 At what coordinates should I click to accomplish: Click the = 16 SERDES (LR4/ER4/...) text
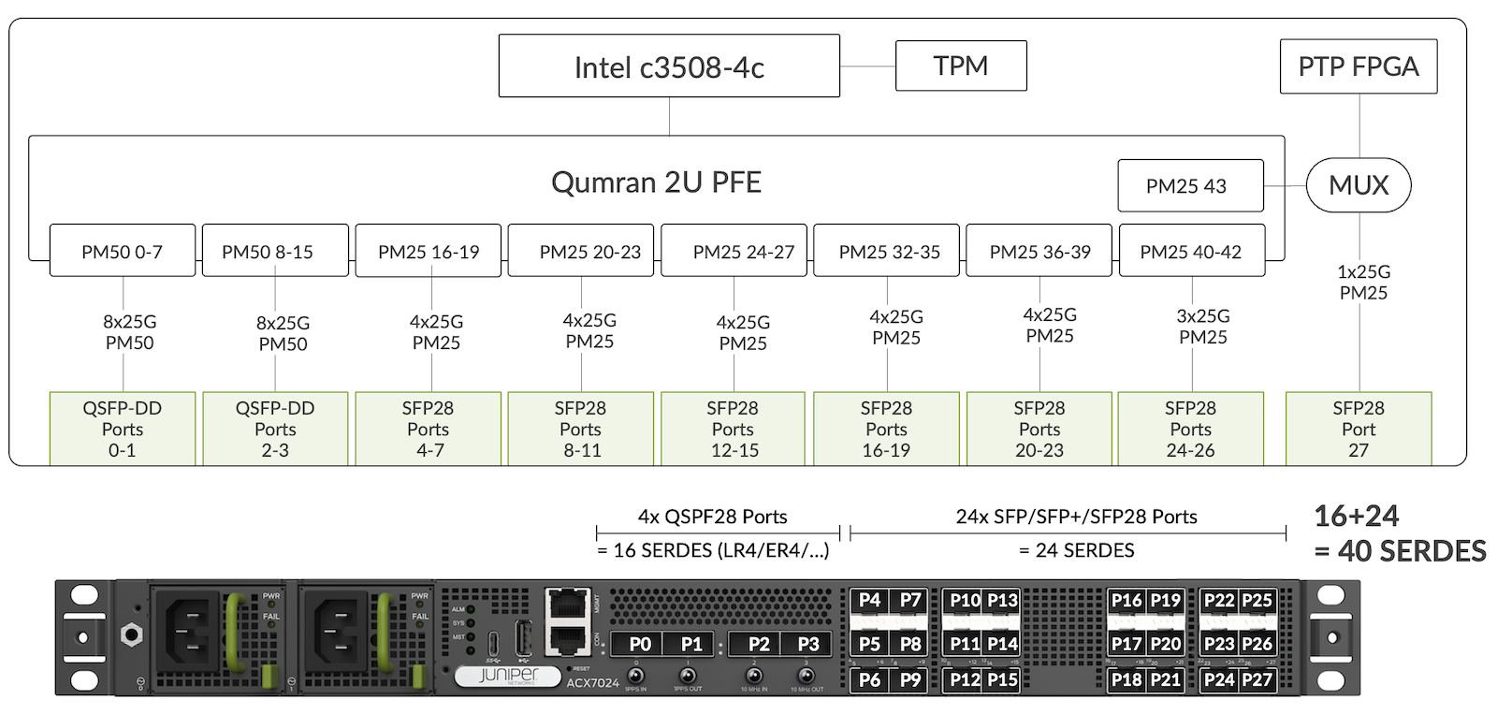[713, 550]
